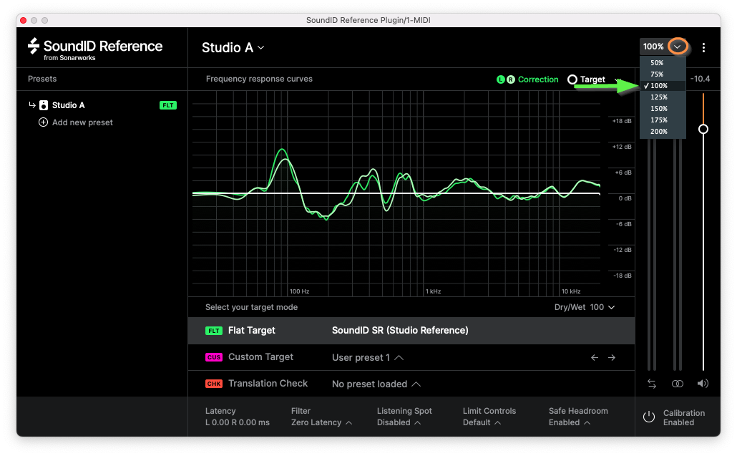Click Add new preset
Image resolution: width=737 pixels, height=456 pixels.
[x=82, y=122]
